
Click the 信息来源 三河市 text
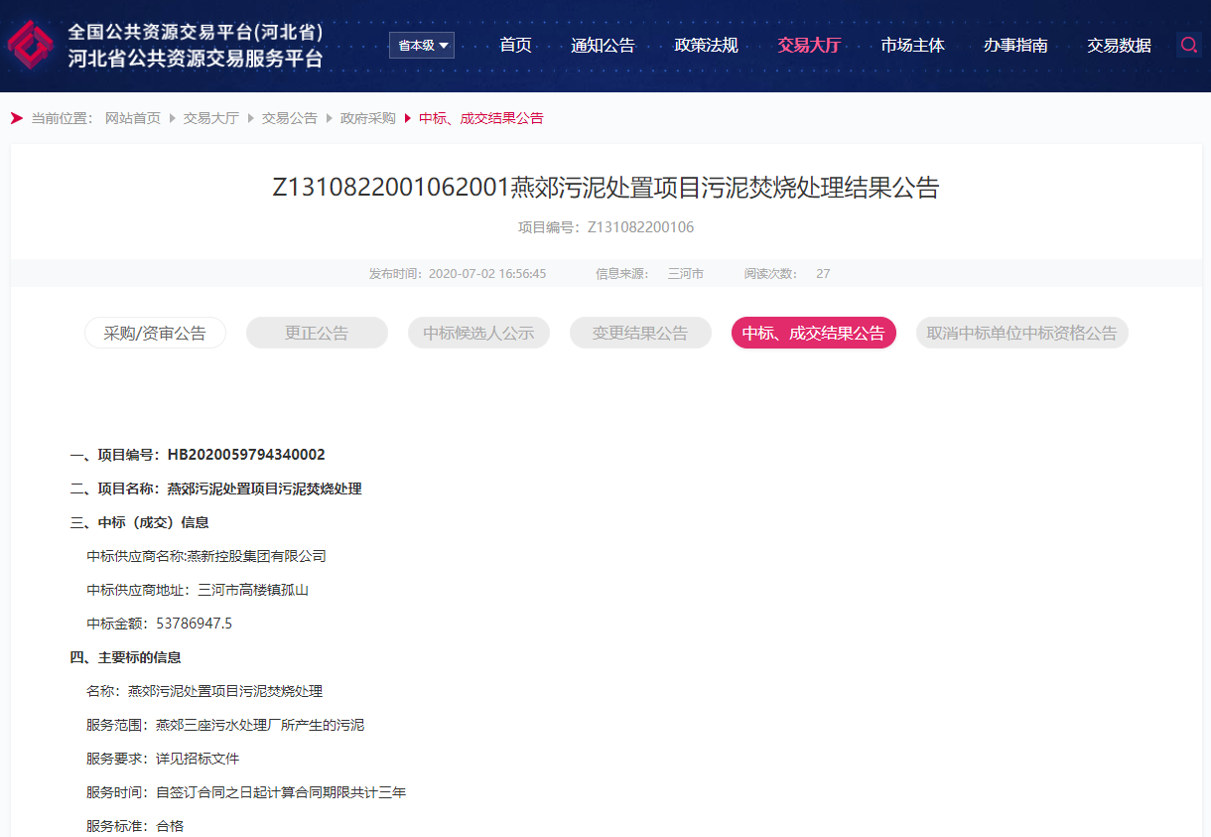coord(649,273)
